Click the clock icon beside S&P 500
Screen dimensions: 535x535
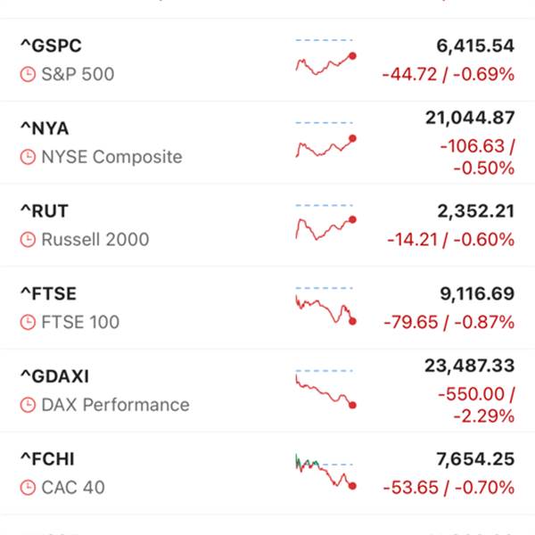click(28, 74)
